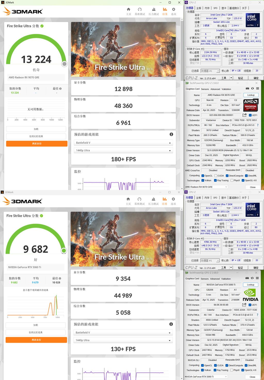The width and height of the screenshot is (264, 380).
Task: Click Lookup button in AMD GPU-Z
Action: point(251,95)
